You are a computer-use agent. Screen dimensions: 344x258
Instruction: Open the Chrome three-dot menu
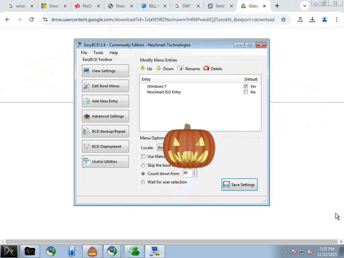pos(337,19)
